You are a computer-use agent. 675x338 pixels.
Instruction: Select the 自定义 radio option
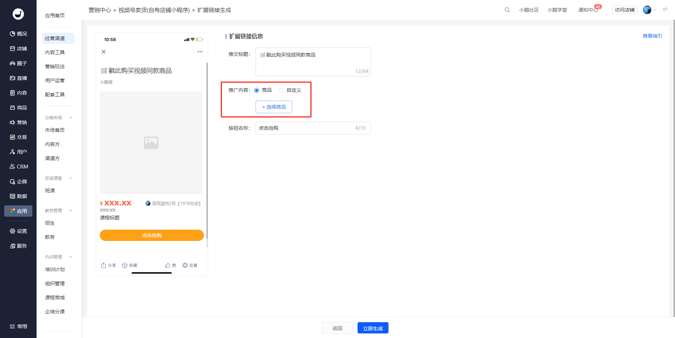tap(281, 90)
